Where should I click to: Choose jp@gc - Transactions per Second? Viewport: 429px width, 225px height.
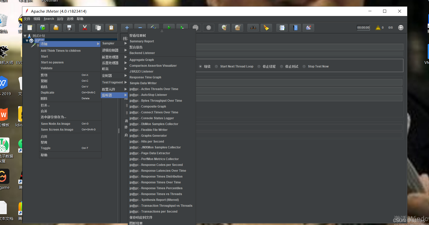pyautogui.click(x=162, y=212)
